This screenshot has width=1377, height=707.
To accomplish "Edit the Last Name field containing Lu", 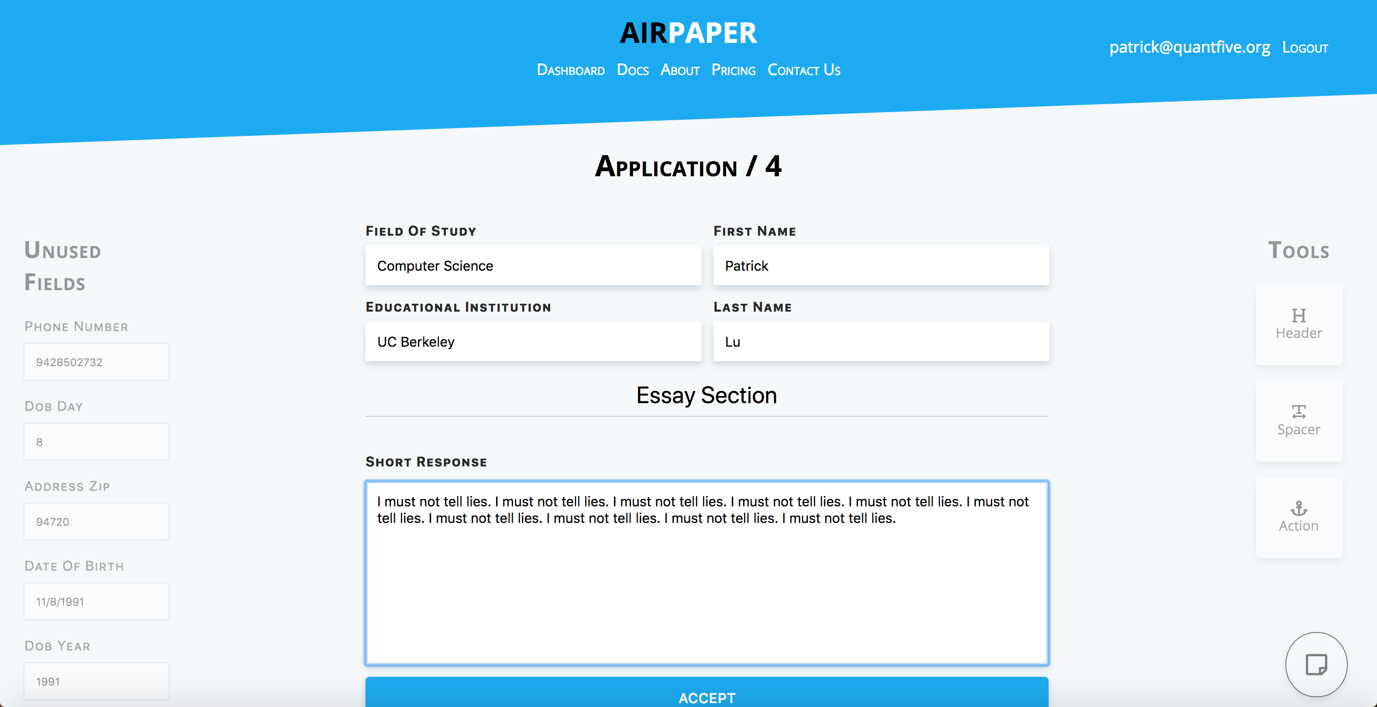I will [881, 341].
